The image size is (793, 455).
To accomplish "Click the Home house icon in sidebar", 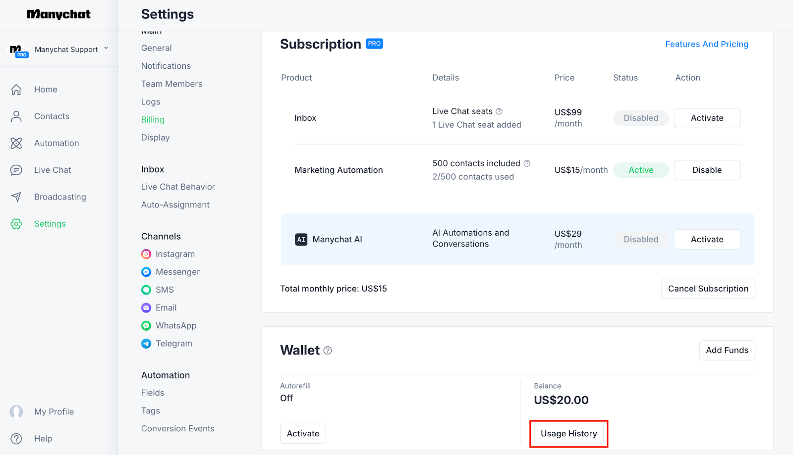I will pos(16,90).
